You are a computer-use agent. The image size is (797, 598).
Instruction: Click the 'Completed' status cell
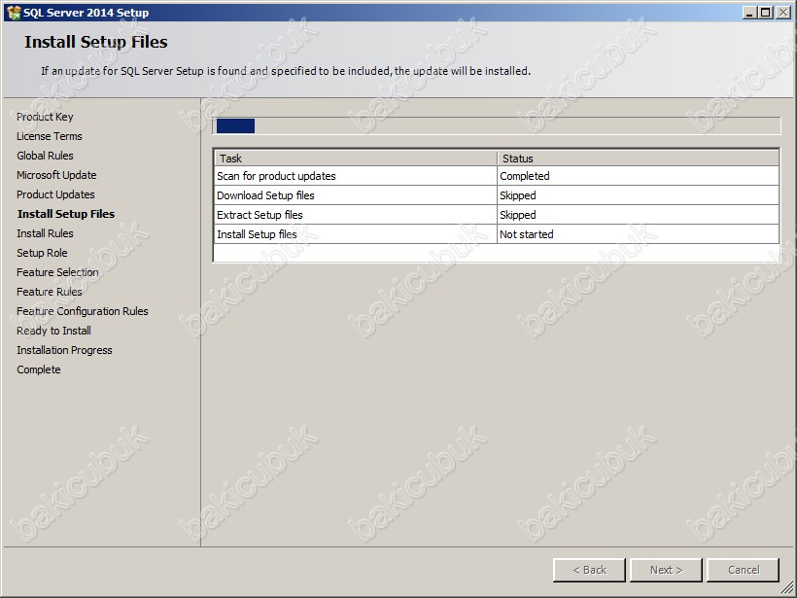638,176
